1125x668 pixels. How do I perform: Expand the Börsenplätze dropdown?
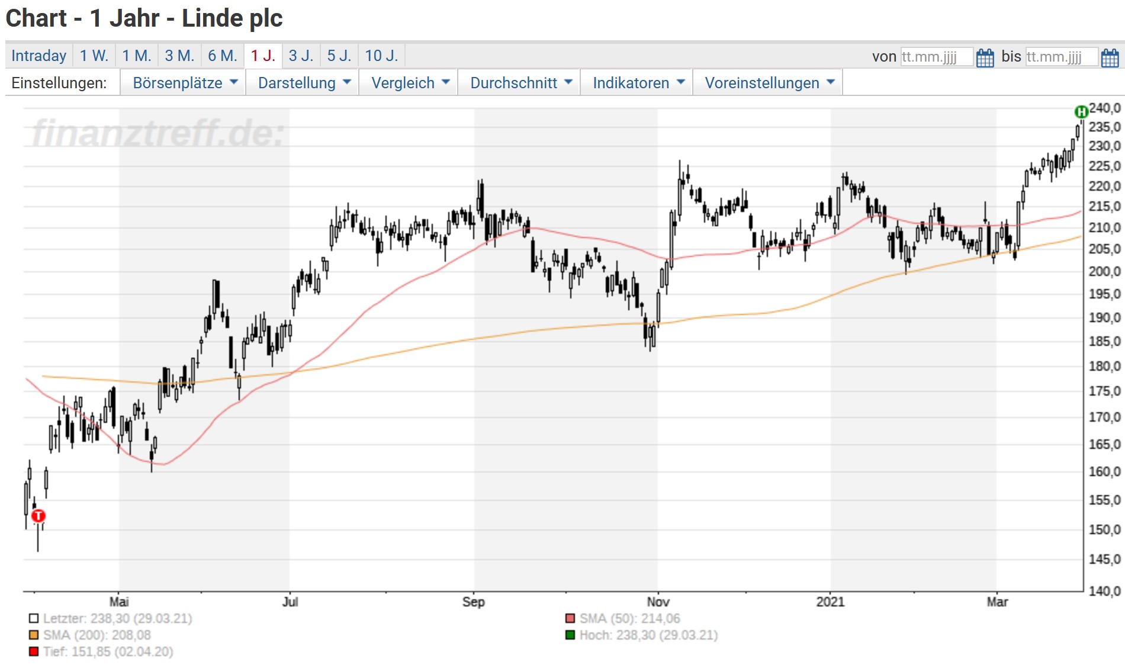[183, 82]
